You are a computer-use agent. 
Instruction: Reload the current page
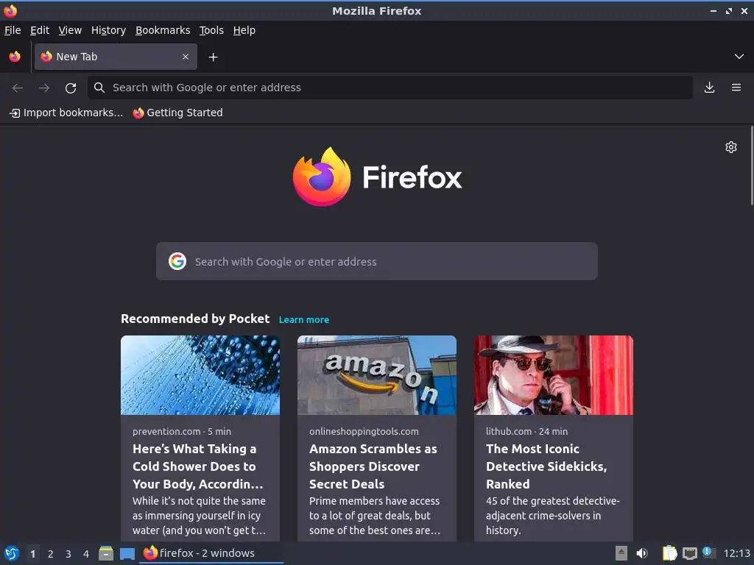[71, 88]
